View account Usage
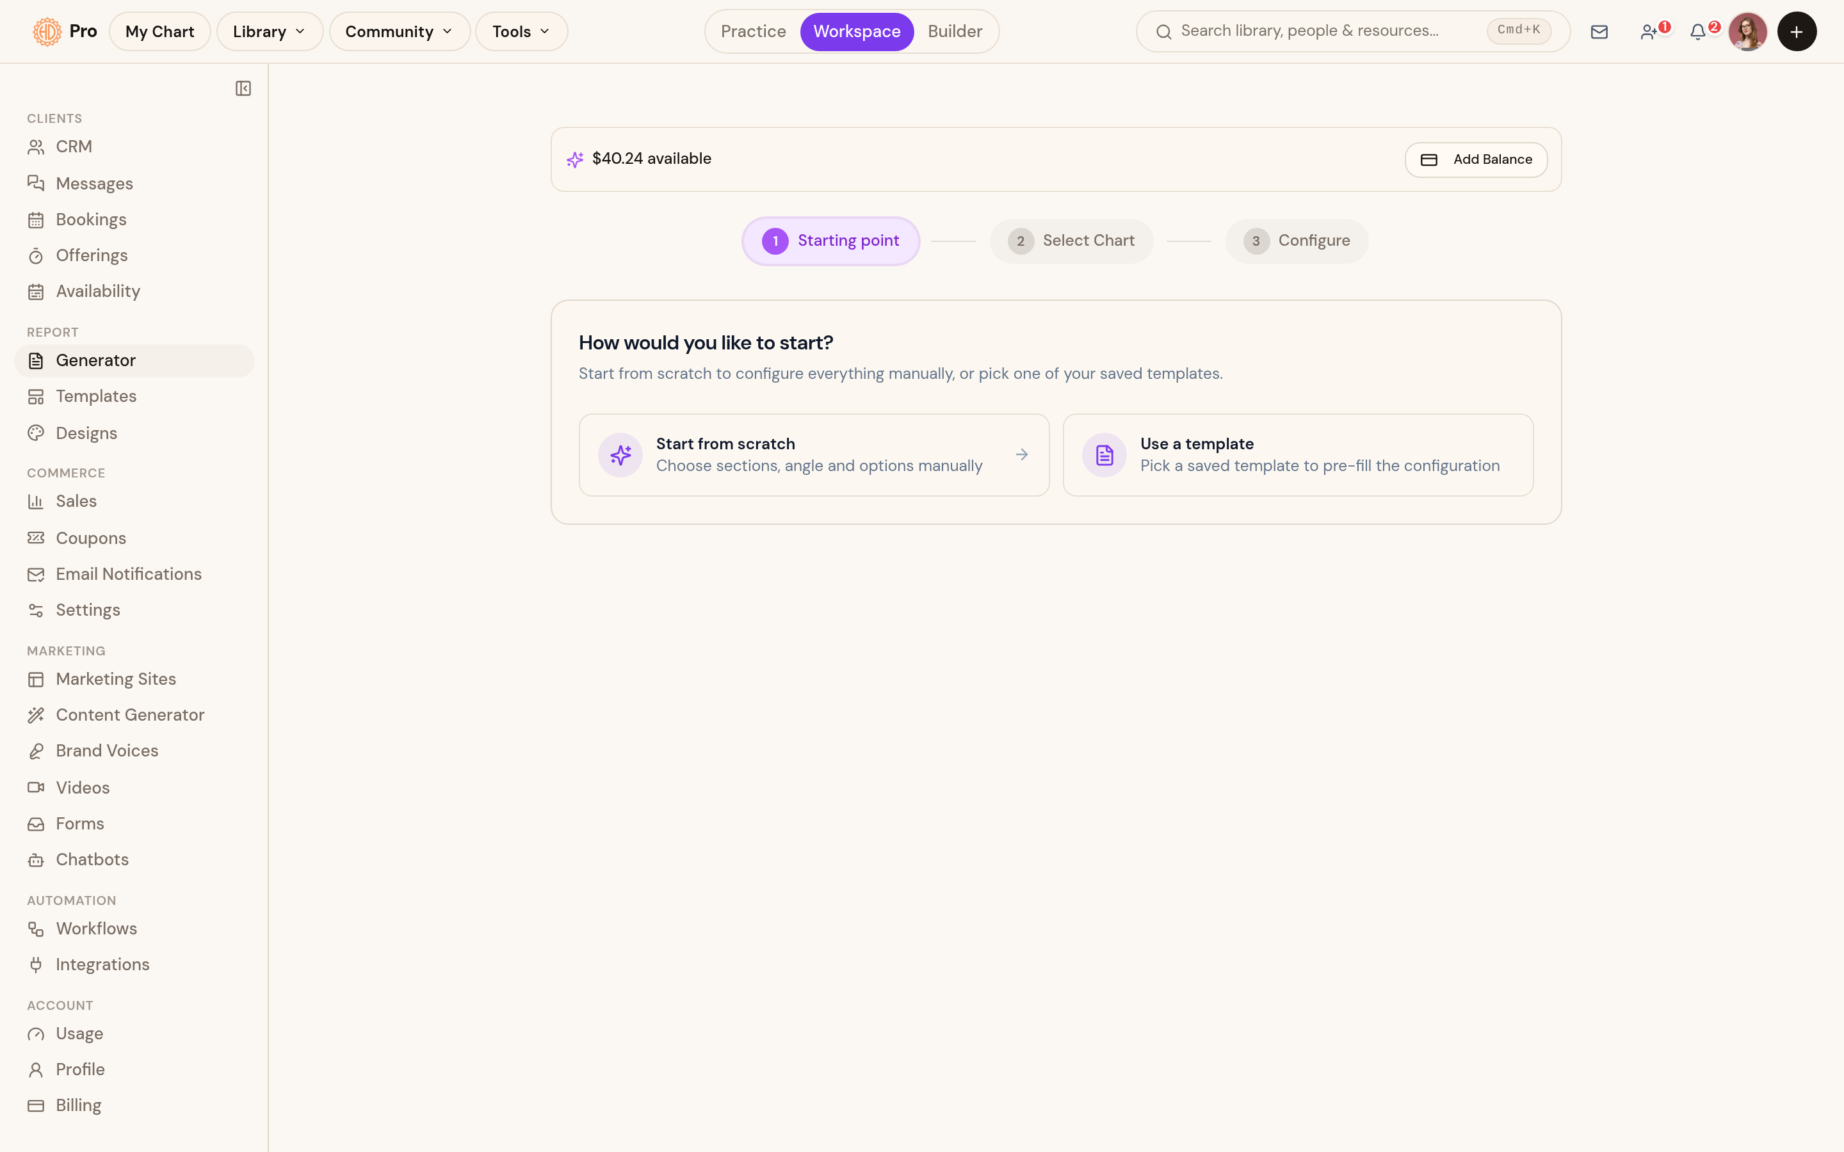Screen dimensions: 1844x1152 pyautogui.click(x=134, y=1034)
